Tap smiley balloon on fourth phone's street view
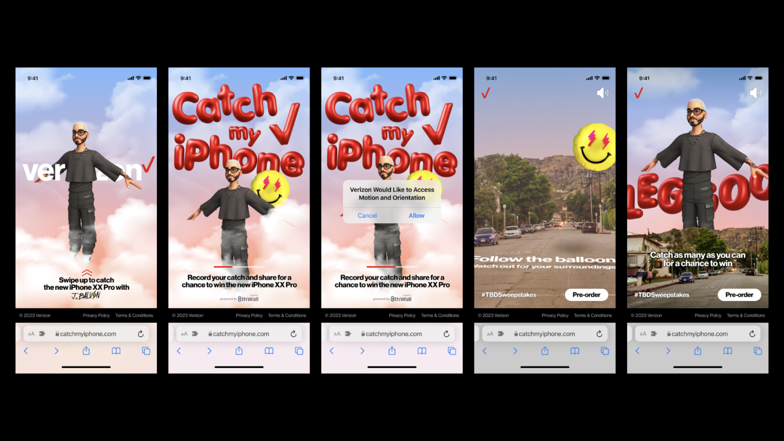 tap(594, 147)
